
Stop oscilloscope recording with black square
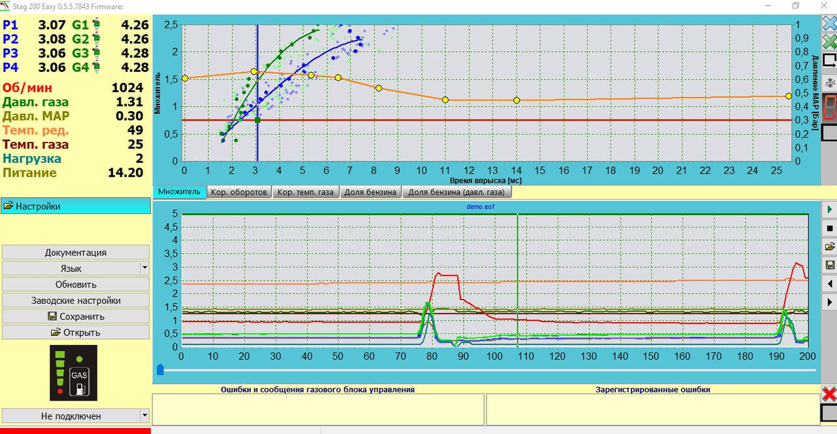829,228
